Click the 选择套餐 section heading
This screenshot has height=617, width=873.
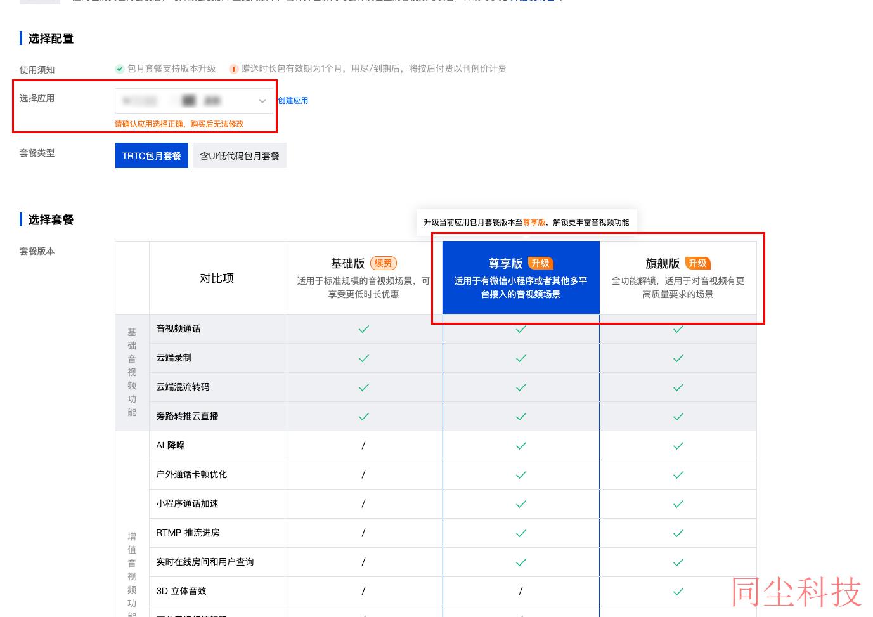pyautogui.click(x=51, y=220)
